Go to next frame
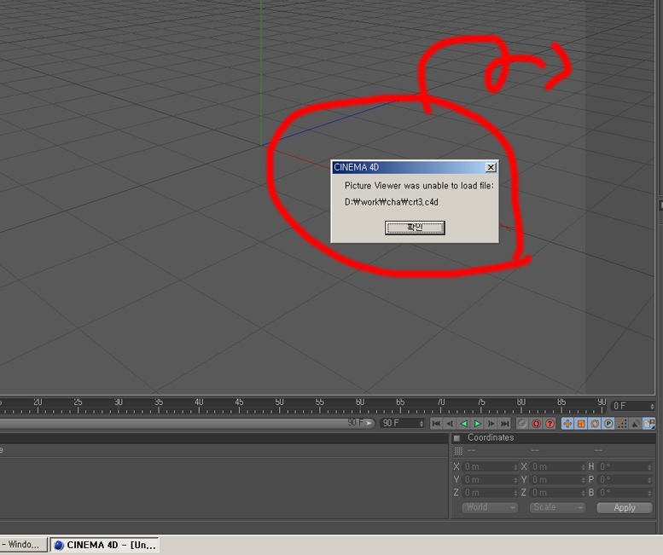The width and height of the screenshot is (663, 555). point(491,423)
